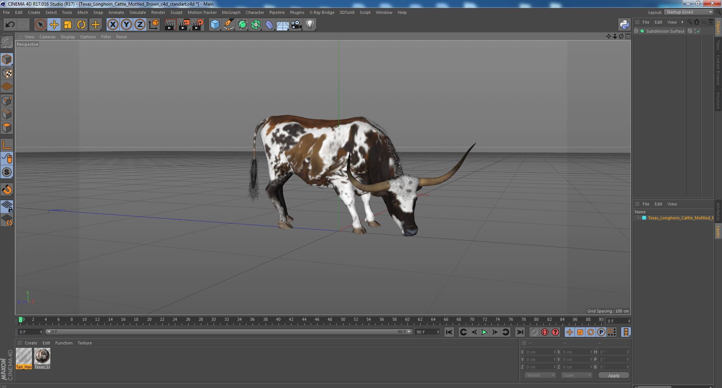This screenshot has width=722, height=388.
Task: Enable Texture mode in left toolbar
Action: [x=7, y=73]
